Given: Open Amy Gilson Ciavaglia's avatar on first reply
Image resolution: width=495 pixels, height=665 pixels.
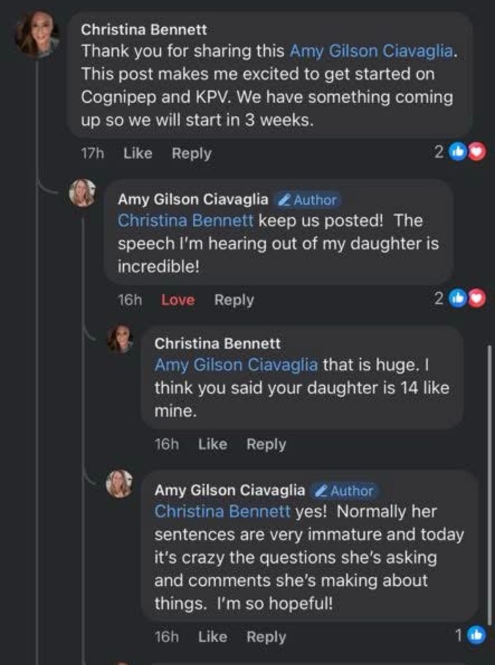Looking at the screenshot, I should pos(82,193).
